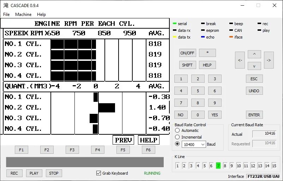Image resolution: width=283 pixels, height=181 pixels.
Task: Click the F5 function key button
Action: pyautogui.click(x=123, y=150)
